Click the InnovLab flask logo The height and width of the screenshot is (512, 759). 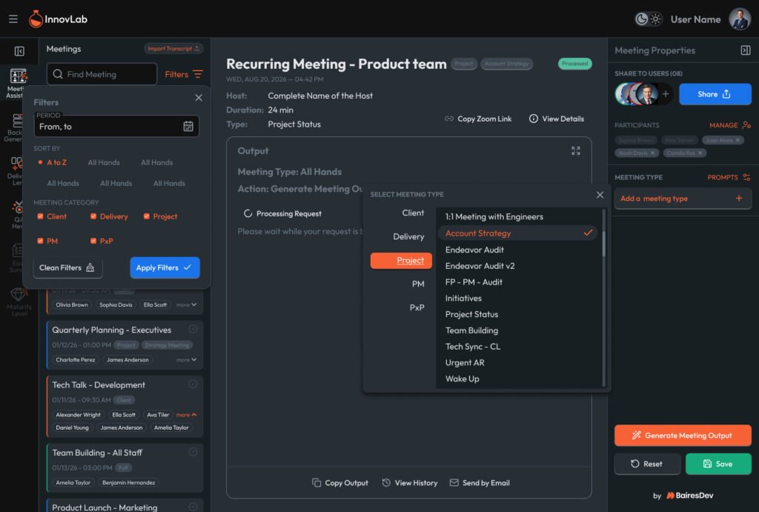point(36,19)
